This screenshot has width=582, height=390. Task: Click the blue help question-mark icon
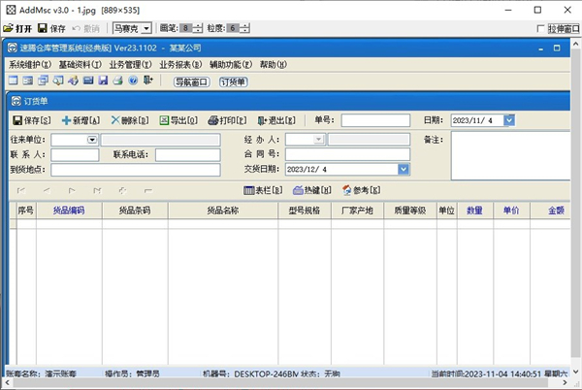coord(133,81)
